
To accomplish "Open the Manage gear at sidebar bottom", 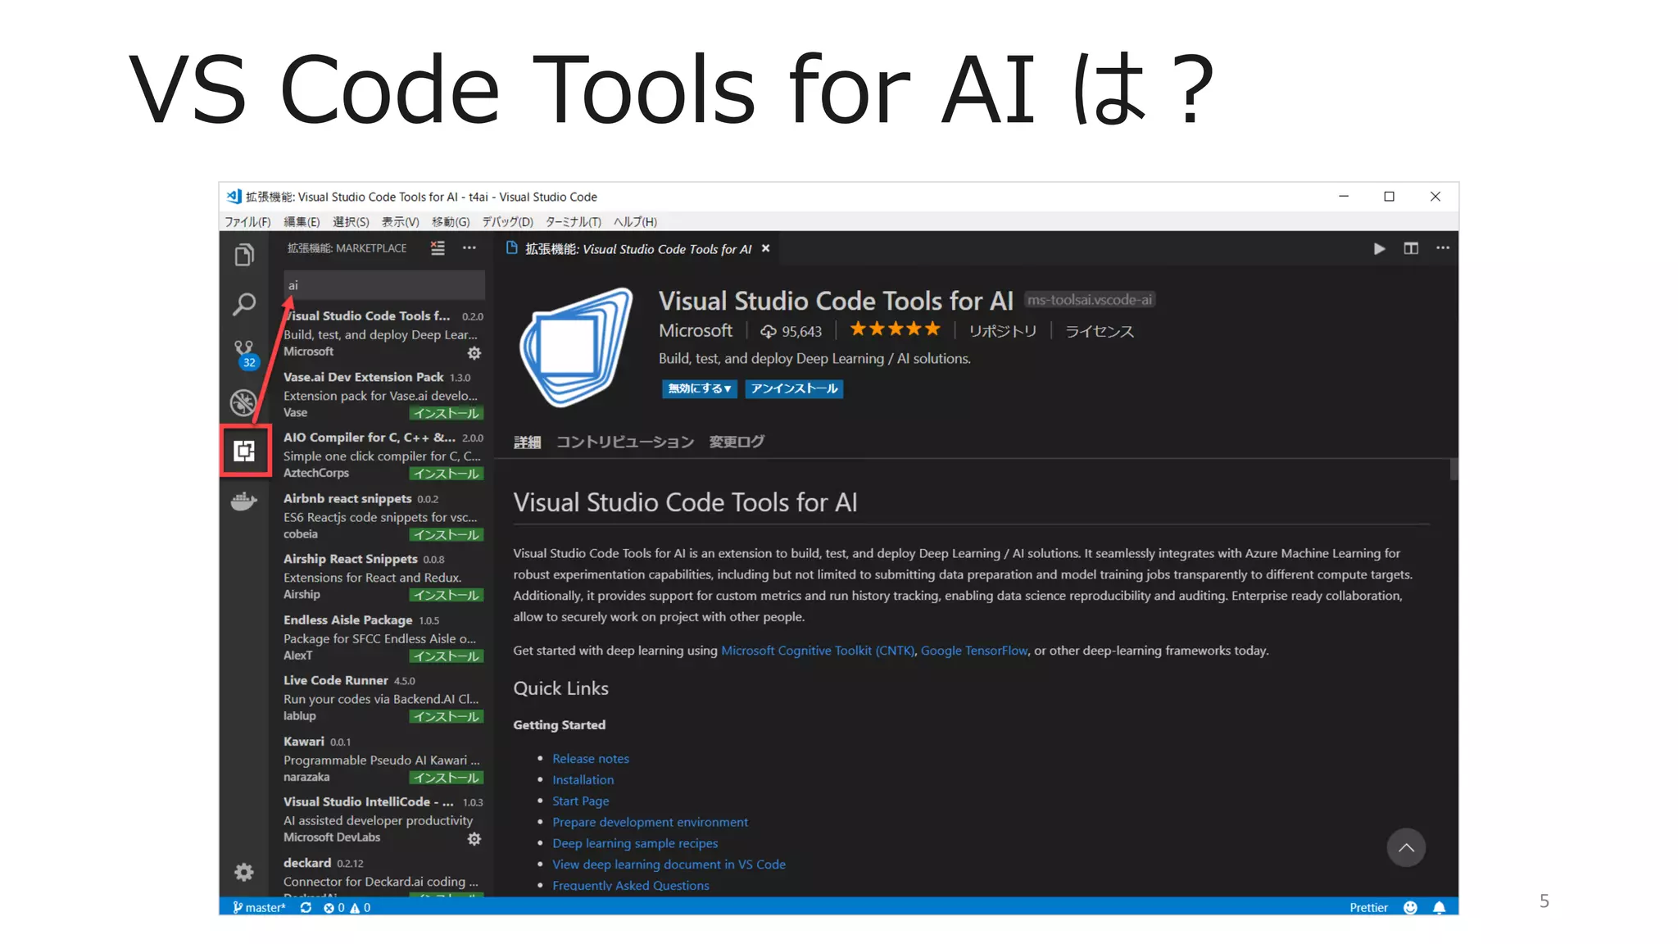I will [244, 872].
